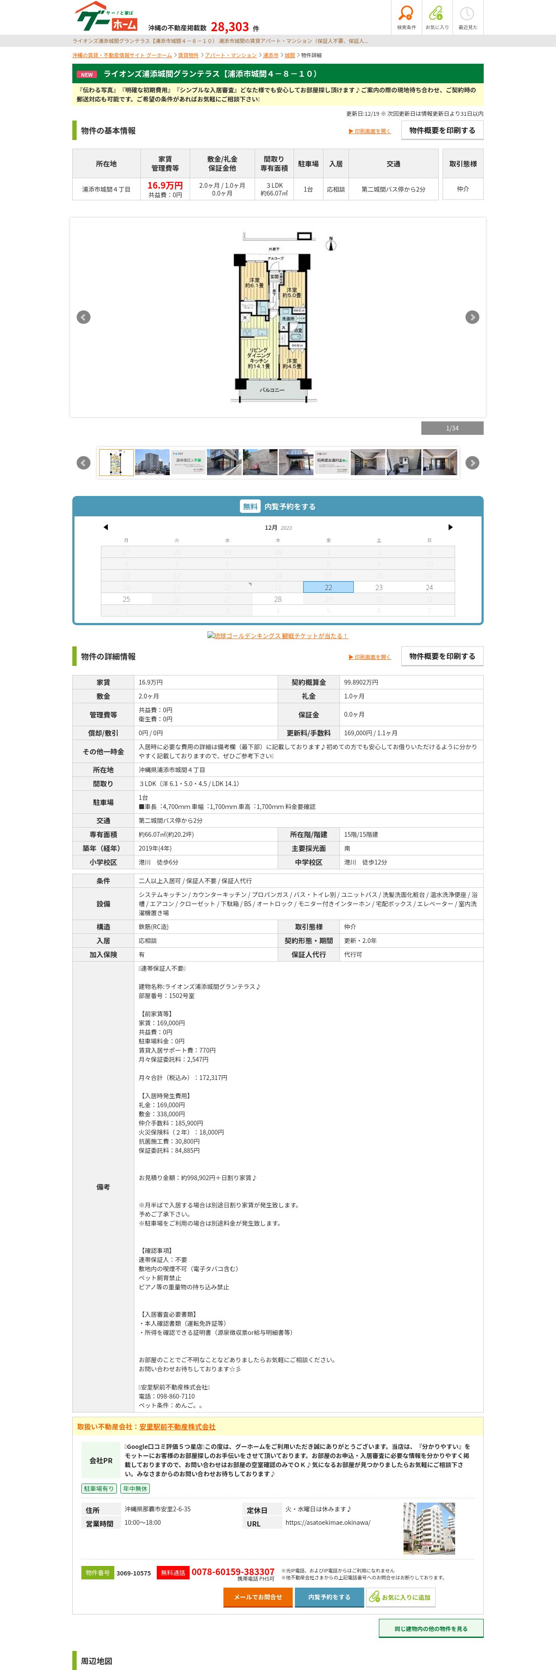
Task: Click the 琉球ゴールデンキングス ticket banner link
Action: pos(278,635)
